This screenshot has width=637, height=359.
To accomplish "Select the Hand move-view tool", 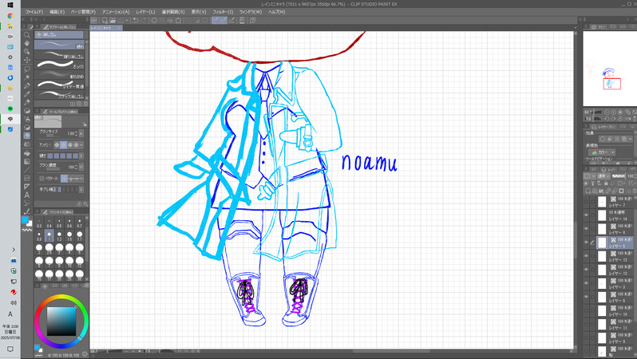I will coord(27,43).
